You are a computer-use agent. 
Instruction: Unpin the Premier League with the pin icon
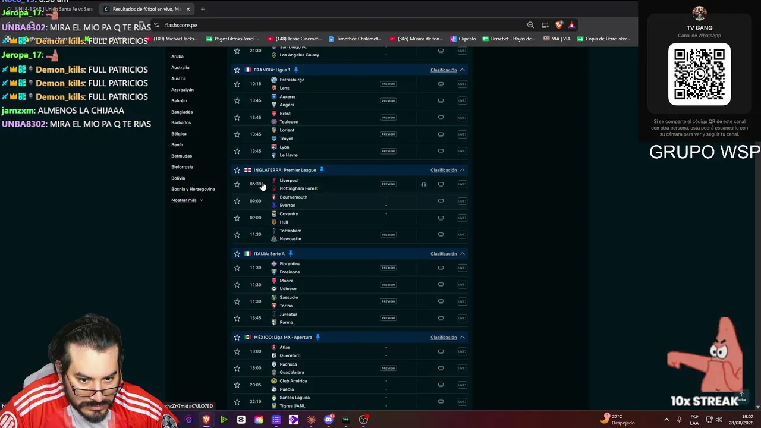click(x=322, y=170)
